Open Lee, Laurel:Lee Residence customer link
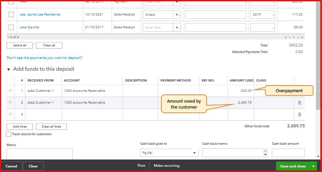The width and height of the screenshot is (322, 172). 40,14
